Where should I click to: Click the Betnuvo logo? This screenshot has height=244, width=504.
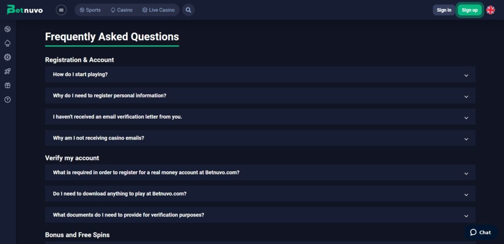click(x=26, y=10)
